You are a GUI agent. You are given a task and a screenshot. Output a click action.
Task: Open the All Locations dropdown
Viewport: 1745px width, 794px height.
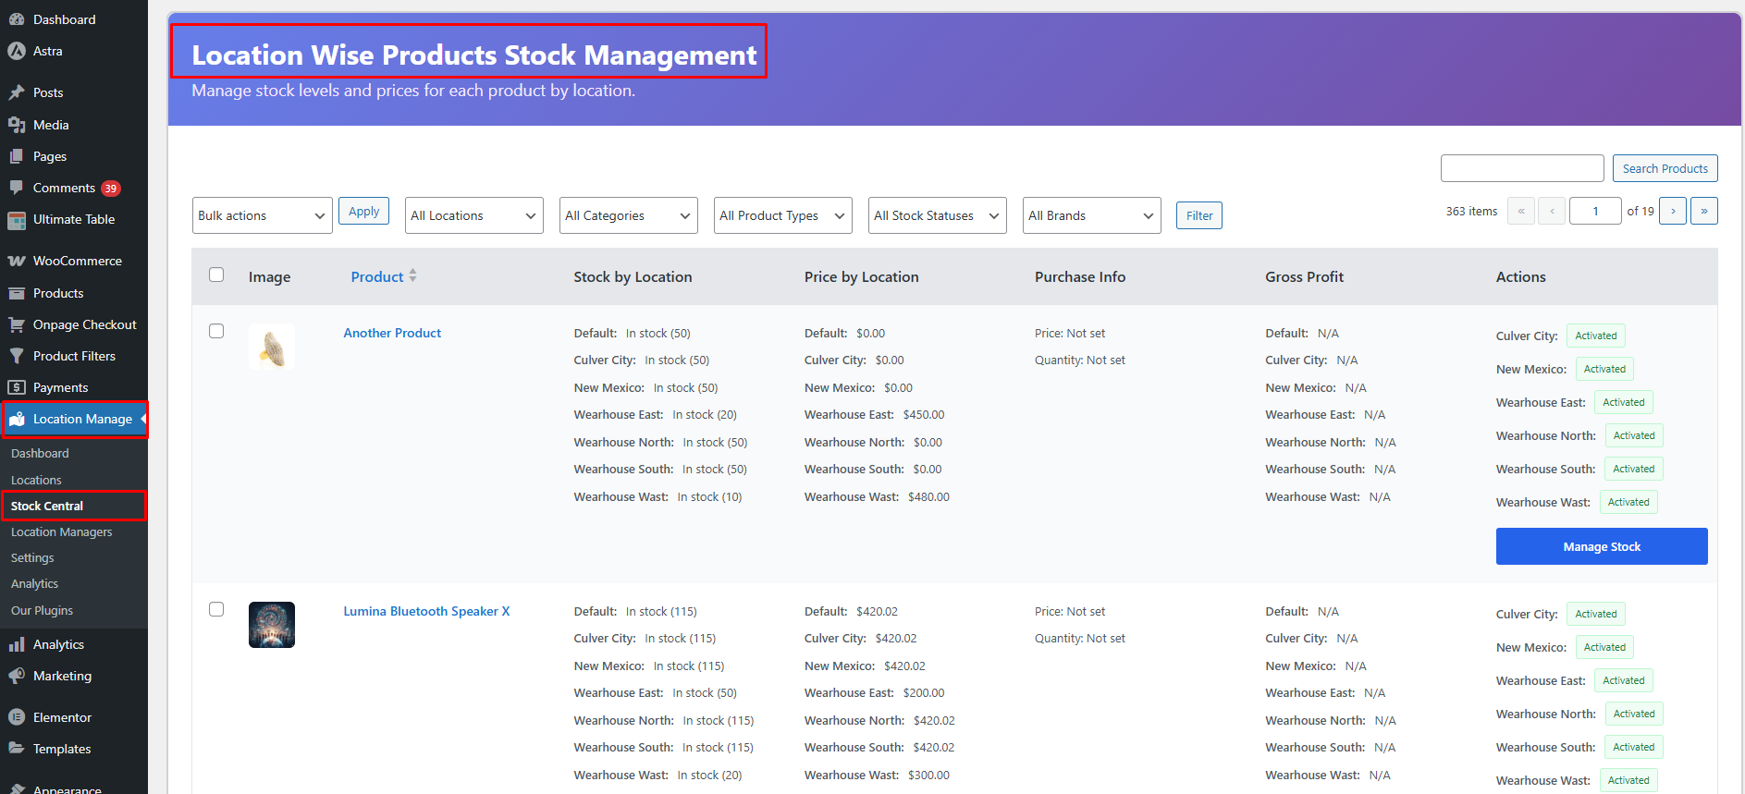click(x=473, y=215)
